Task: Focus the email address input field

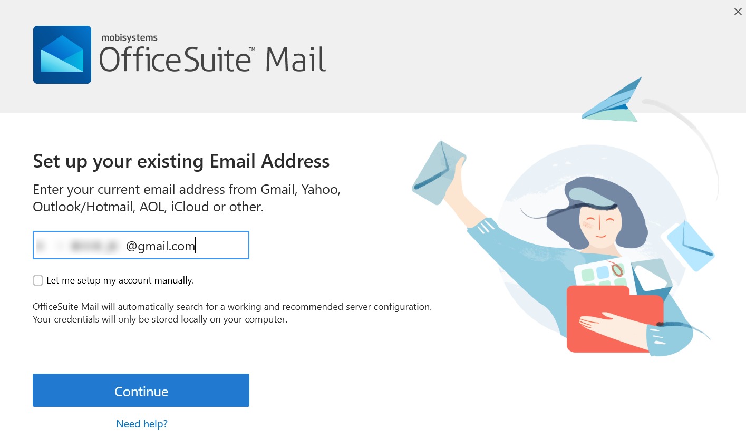Action: point(141,245)
